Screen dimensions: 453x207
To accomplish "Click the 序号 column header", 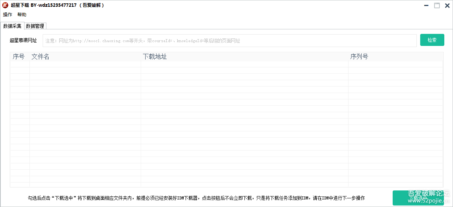I will [x=20, y=56].
